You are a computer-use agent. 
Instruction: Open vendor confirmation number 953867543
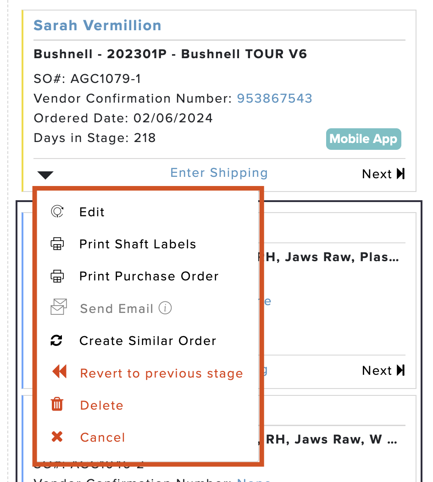tap(274, 99)
